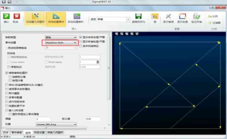
Task: Click the green funnel filter icon
Action: coord(210,23)
